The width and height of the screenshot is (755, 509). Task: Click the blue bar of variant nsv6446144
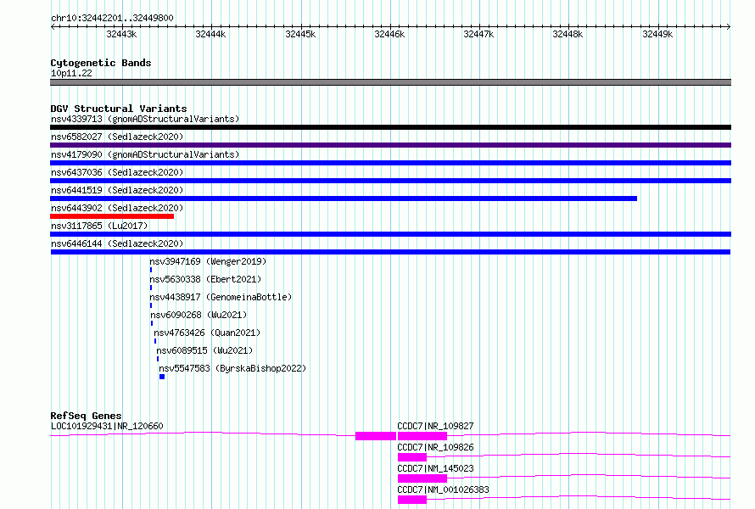pyautogui.click(x=390, y=252)
